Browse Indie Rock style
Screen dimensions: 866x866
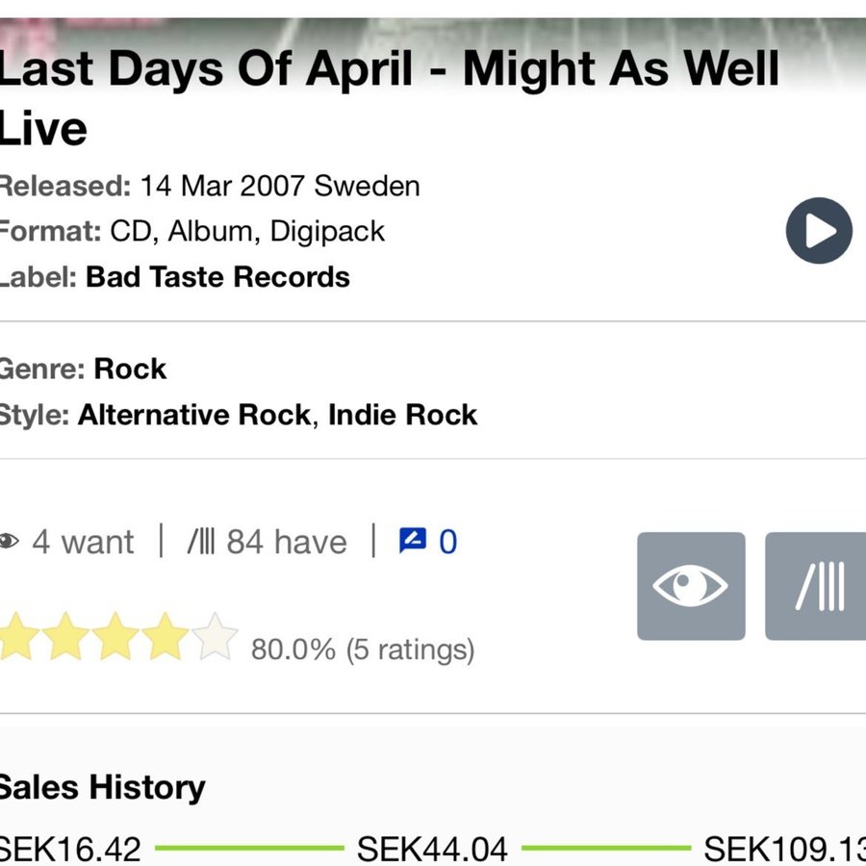(402, 415)
